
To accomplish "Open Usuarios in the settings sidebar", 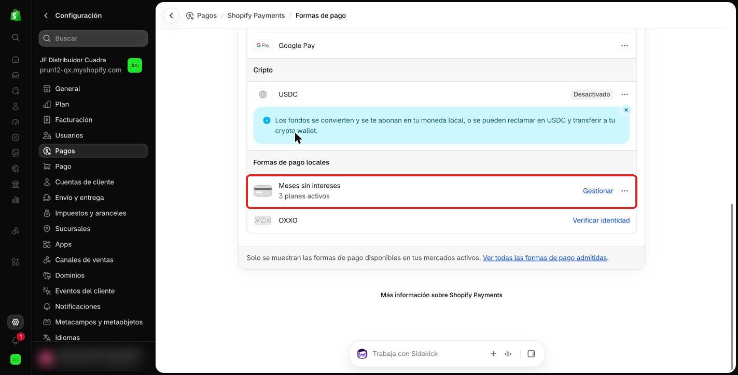I will point(93,135).
